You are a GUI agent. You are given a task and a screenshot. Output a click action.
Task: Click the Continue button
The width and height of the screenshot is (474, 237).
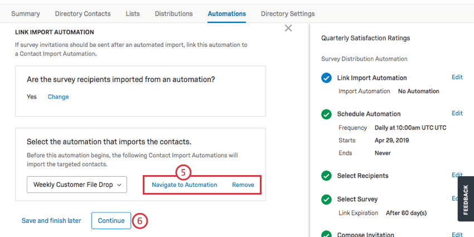click(111, 221)
